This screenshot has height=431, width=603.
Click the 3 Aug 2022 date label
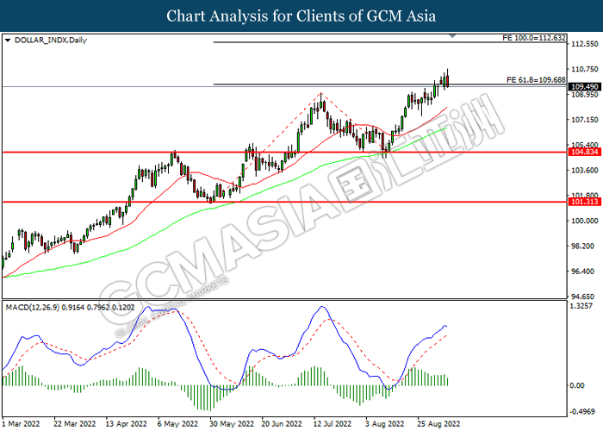(384, 424)
